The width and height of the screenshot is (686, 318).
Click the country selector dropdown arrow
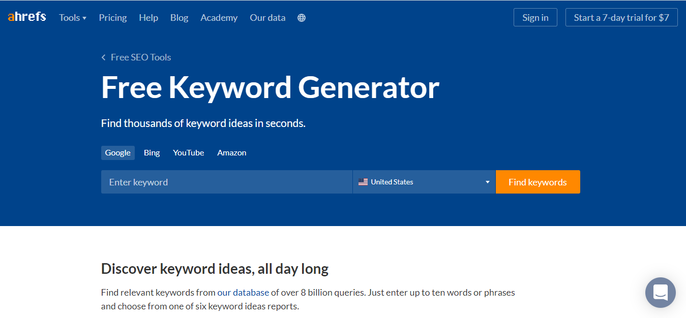click(487, 182)
